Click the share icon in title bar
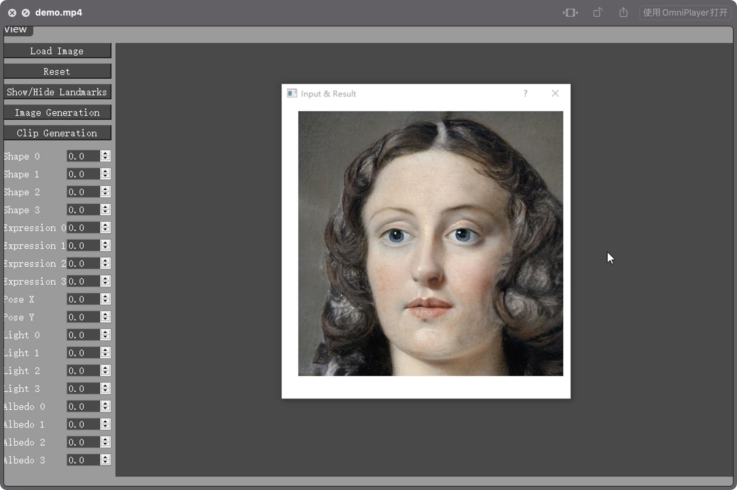This screenshot has height=490, width=737. (x=623, y=13)
